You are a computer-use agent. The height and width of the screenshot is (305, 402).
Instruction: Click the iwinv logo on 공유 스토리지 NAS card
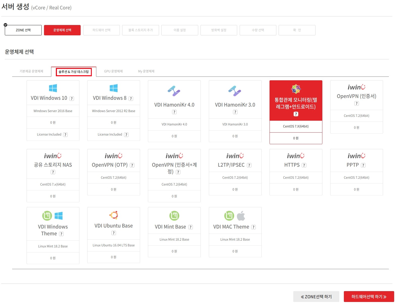pos(53,156)
